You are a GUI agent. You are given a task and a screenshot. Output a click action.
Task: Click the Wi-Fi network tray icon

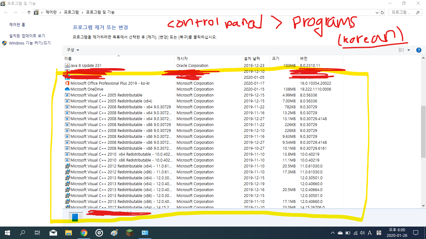356,233
